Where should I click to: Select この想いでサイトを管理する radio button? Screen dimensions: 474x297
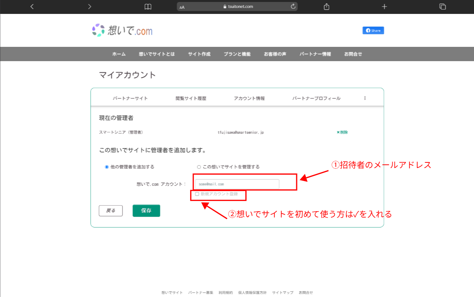(x=199, y=167)
